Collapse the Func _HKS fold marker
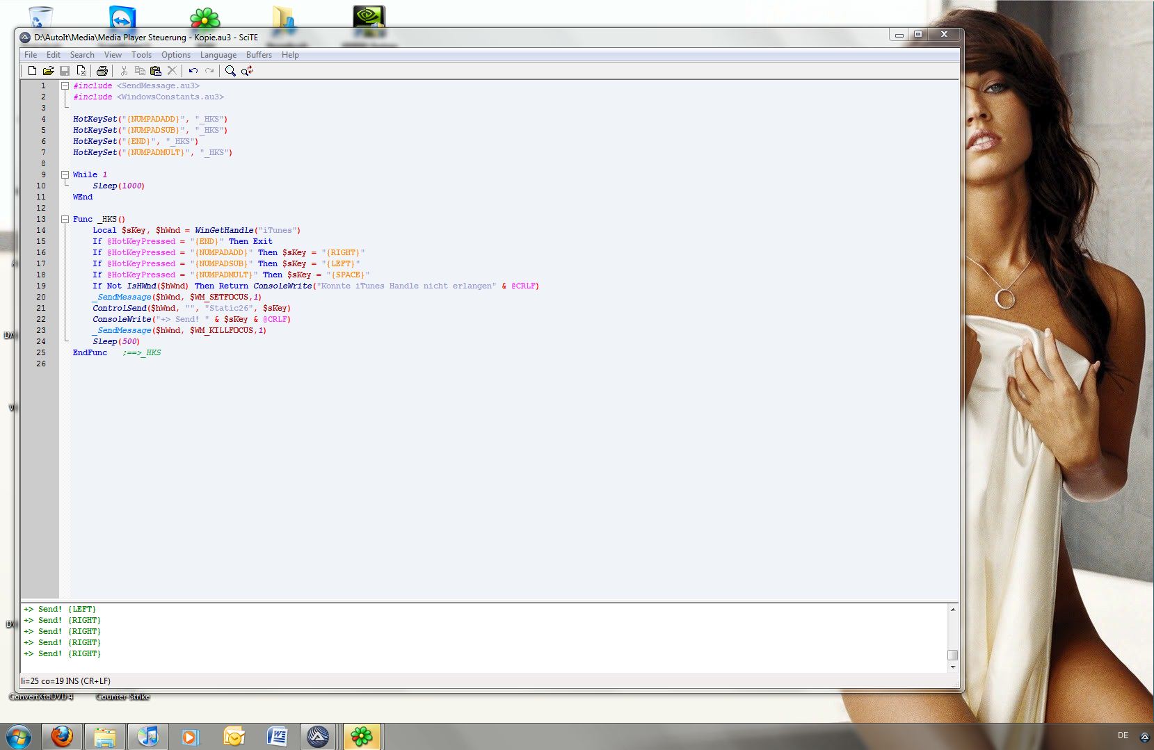Screen dimensions: 1154x750 click(x=65, y=220)
